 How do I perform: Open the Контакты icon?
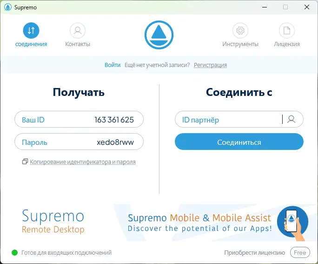tap(78, 30)
